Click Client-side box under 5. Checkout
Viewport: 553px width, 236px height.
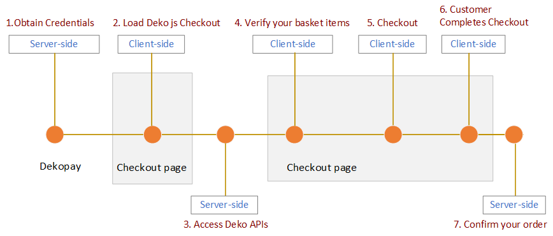click(x=392, y=44)
